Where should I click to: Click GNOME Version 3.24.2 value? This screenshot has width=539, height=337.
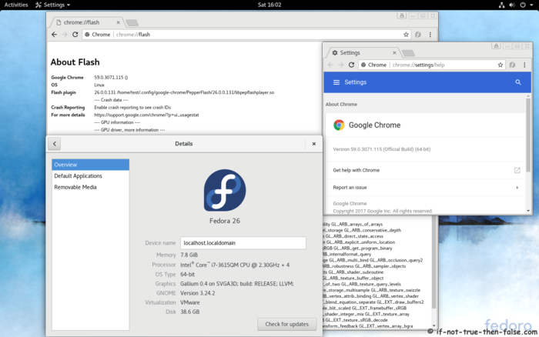pos(198,293)
